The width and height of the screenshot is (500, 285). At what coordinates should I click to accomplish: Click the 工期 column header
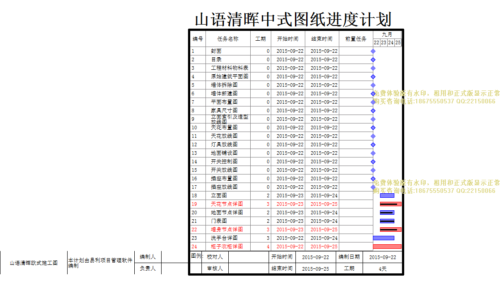click(x=261, y=39)
